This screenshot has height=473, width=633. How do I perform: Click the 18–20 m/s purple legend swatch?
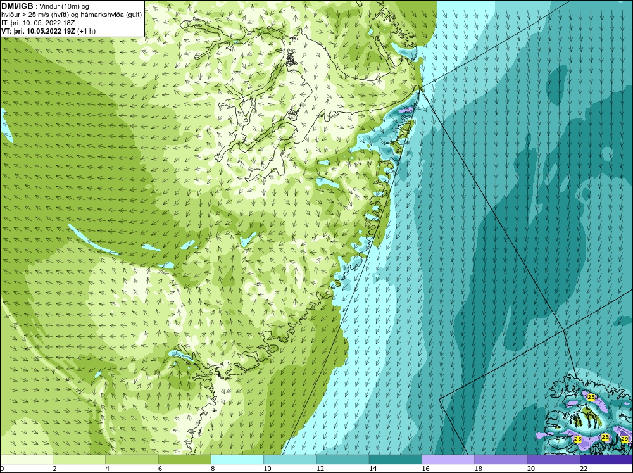pos(501,459)
